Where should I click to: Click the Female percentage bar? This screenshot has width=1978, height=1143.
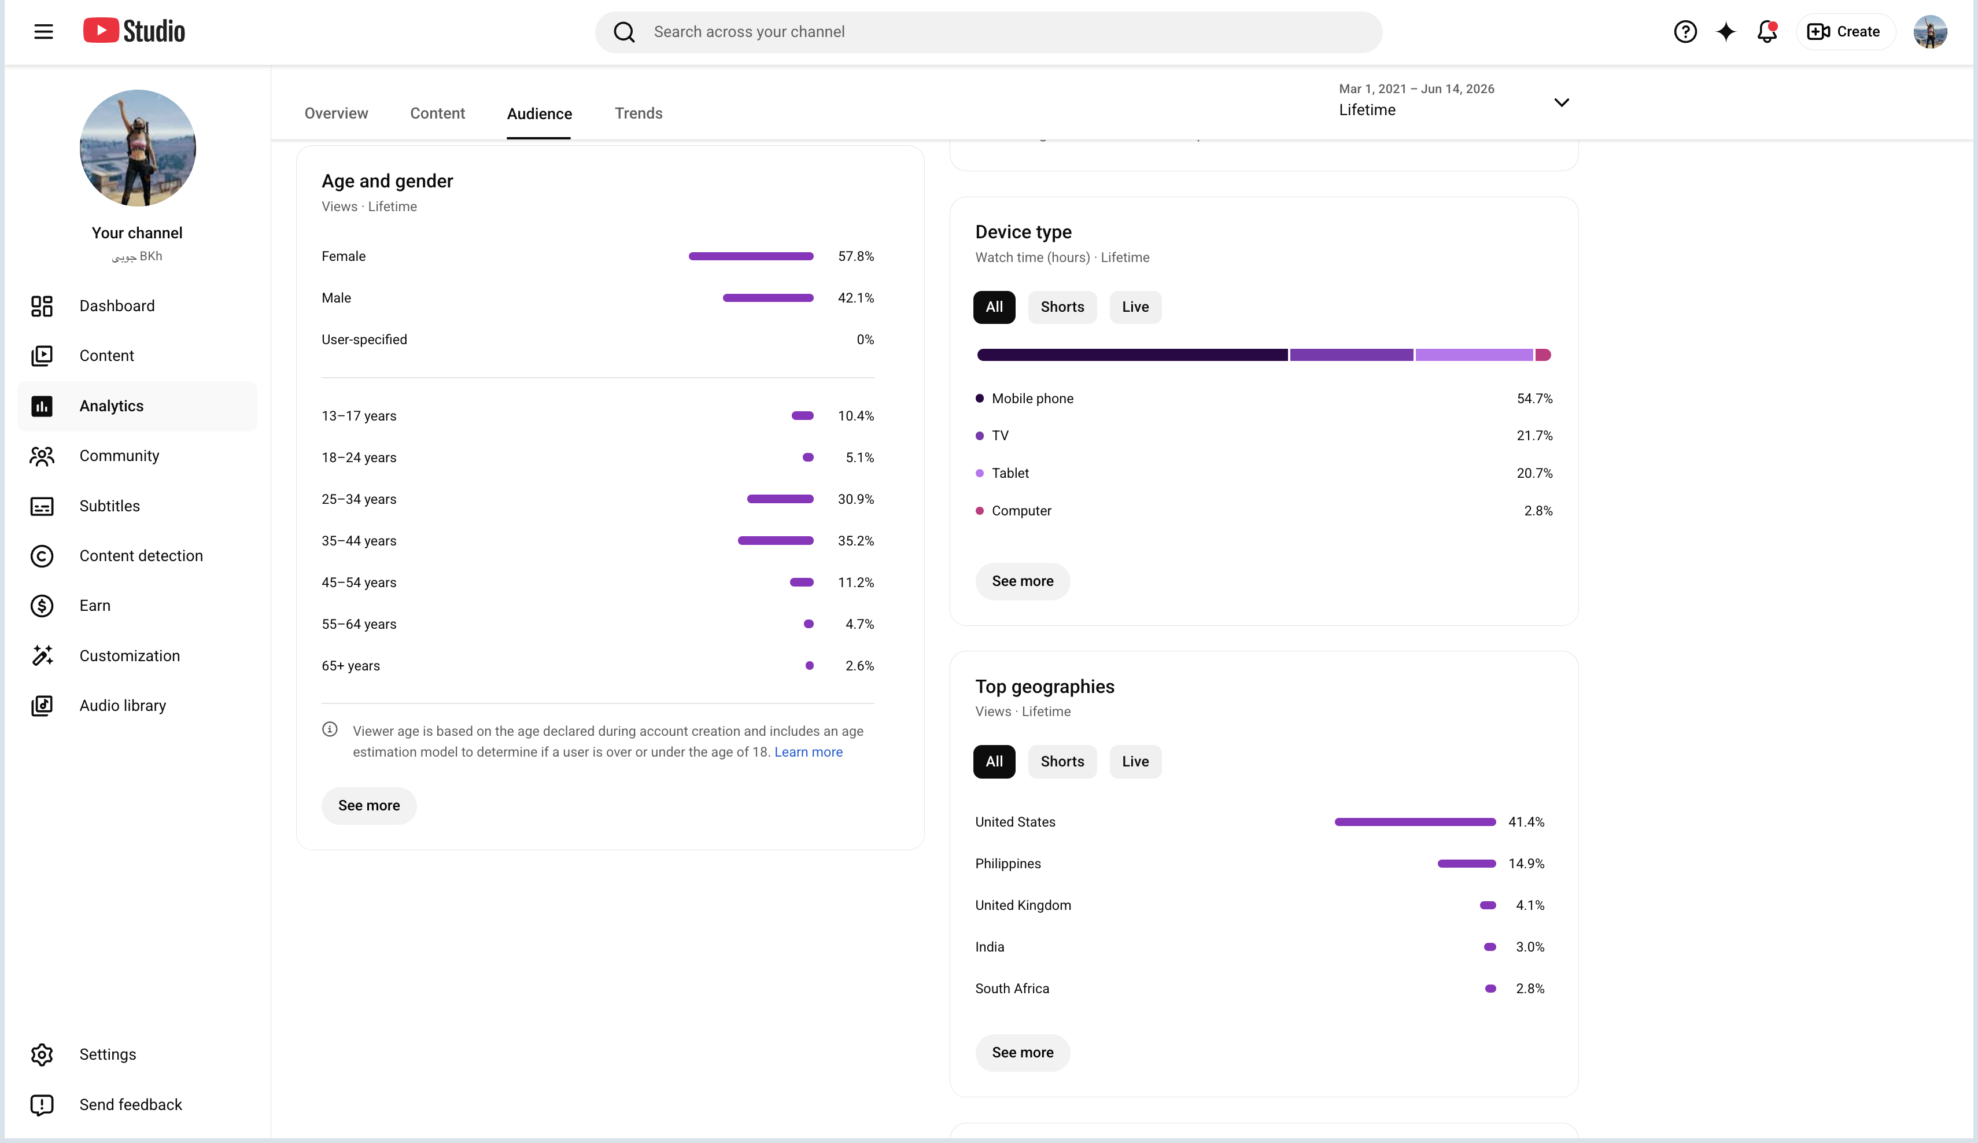click(x=751, y=257)
